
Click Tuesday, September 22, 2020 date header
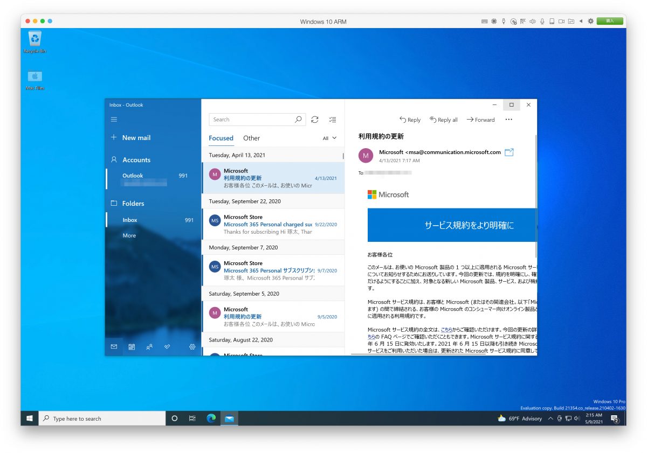(245, 201)
